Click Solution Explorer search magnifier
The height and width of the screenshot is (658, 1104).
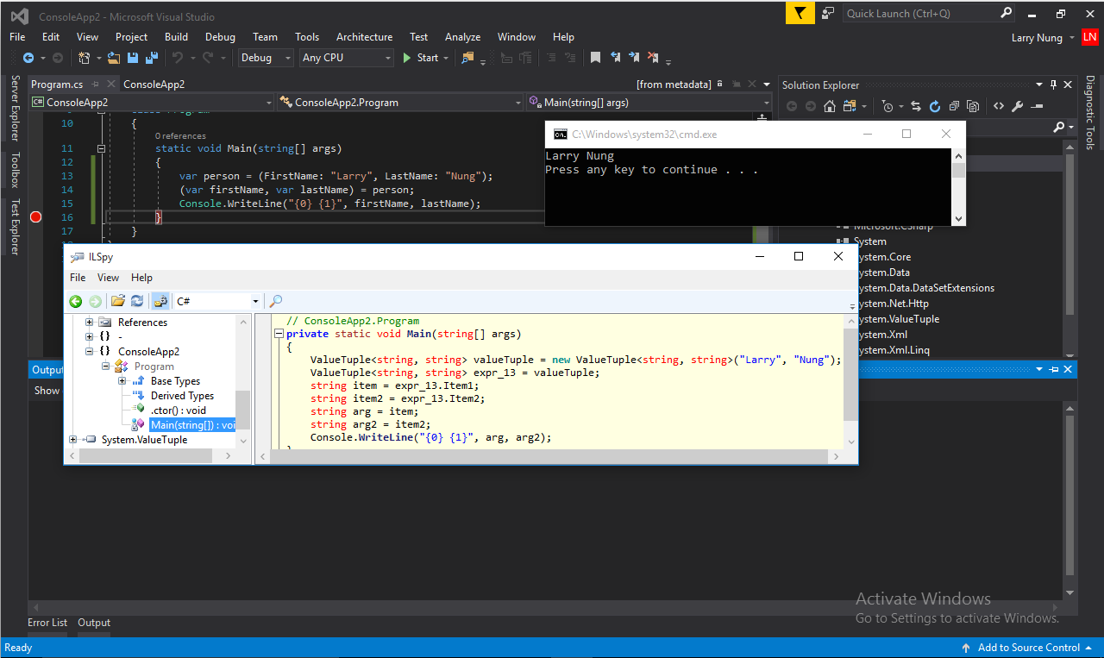[x=1059, y=127]
